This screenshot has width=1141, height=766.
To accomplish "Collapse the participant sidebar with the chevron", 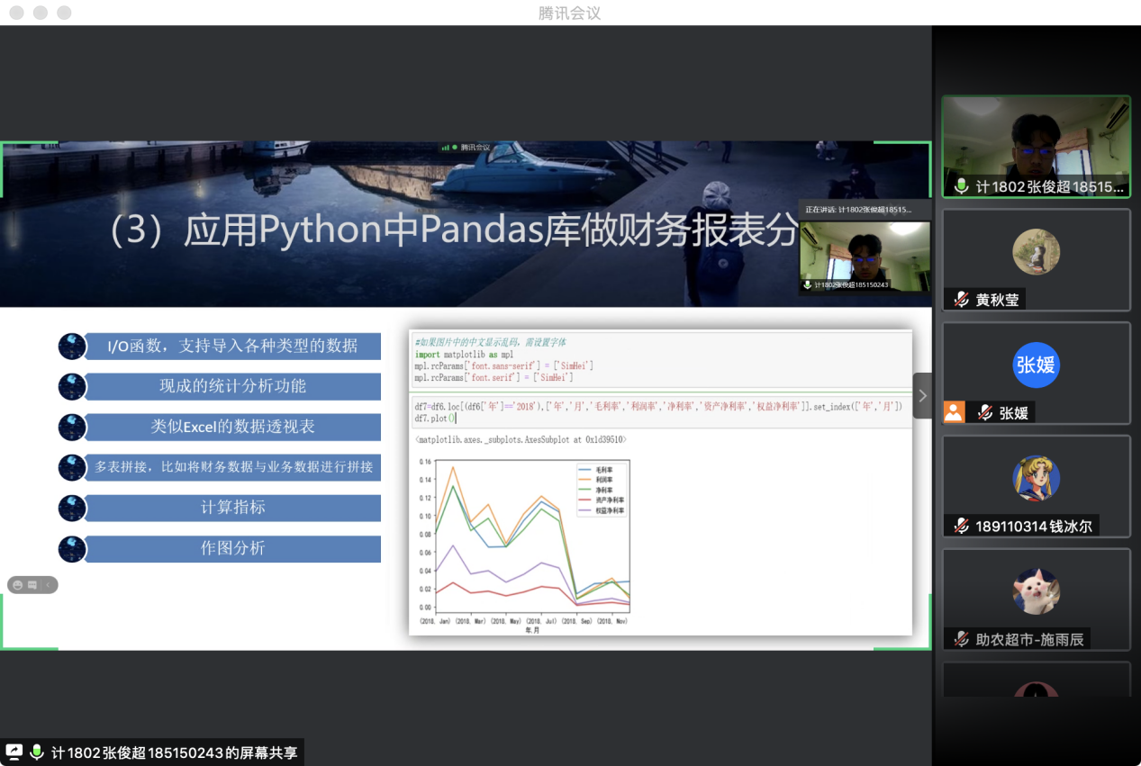I will 922,396.
